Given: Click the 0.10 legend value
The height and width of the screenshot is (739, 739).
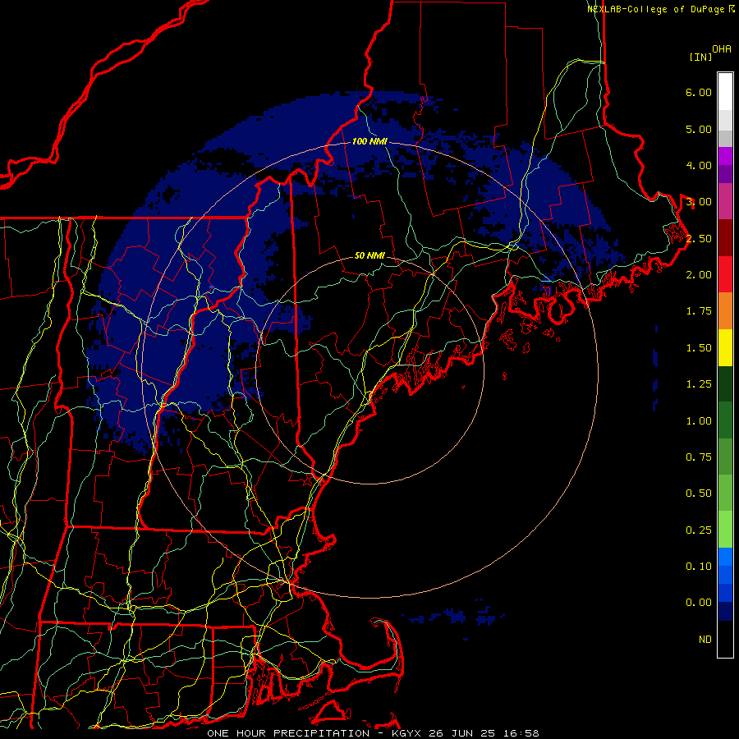Looking at the screenshot, I should coord(699,567).
